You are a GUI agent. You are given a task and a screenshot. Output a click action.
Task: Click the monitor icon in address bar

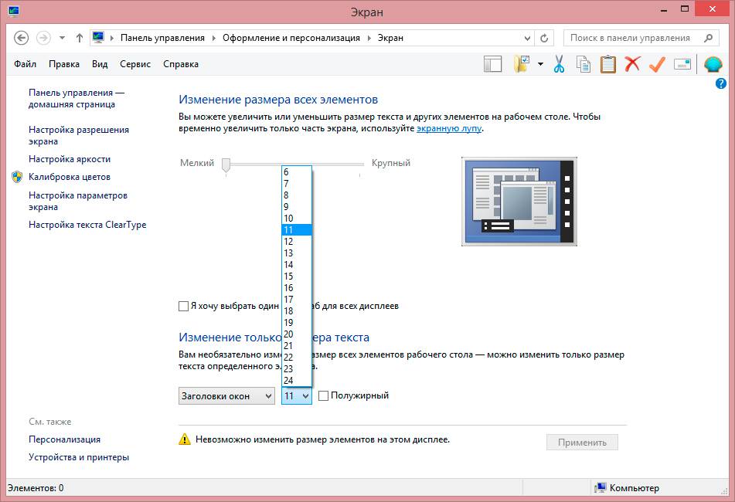(98, 38)
